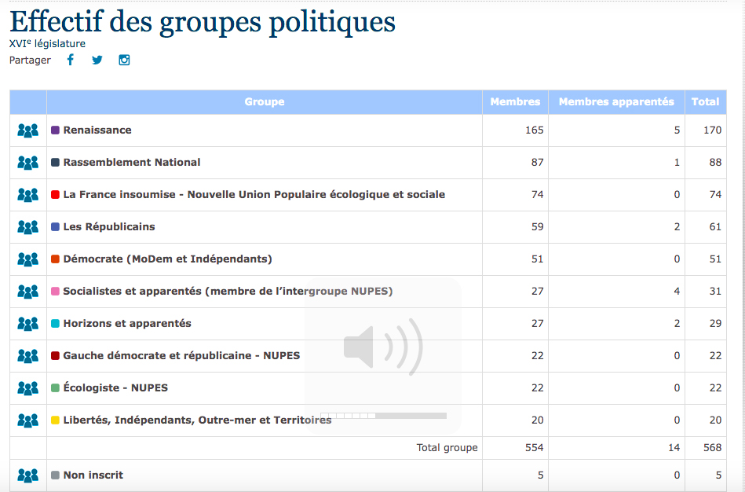Click the people icon in the Renaissance row
This screenshot has height=492, width=745.
28,130
